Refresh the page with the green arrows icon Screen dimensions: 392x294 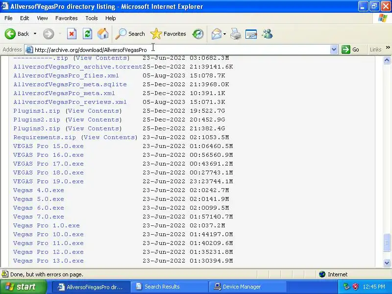point(87,34)
